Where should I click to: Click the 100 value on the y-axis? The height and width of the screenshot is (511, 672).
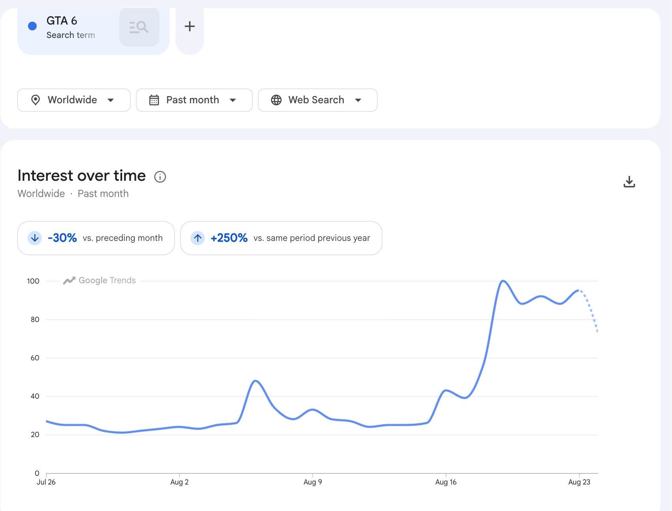click(33, 281)
